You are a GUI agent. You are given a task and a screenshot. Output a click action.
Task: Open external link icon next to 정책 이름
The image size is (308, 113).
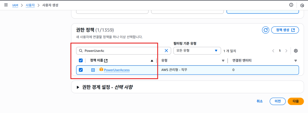(x=106, y=61)
